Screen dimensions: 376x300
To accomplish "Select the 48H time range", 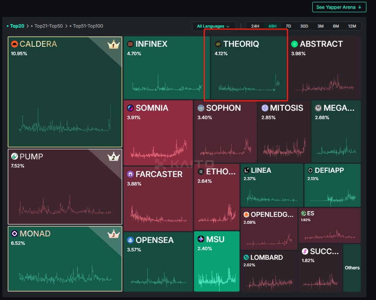I will point(273,26).
